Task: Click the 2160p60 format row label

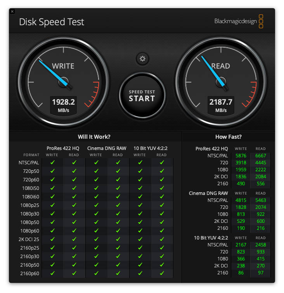Action: (x=30, y=273)
